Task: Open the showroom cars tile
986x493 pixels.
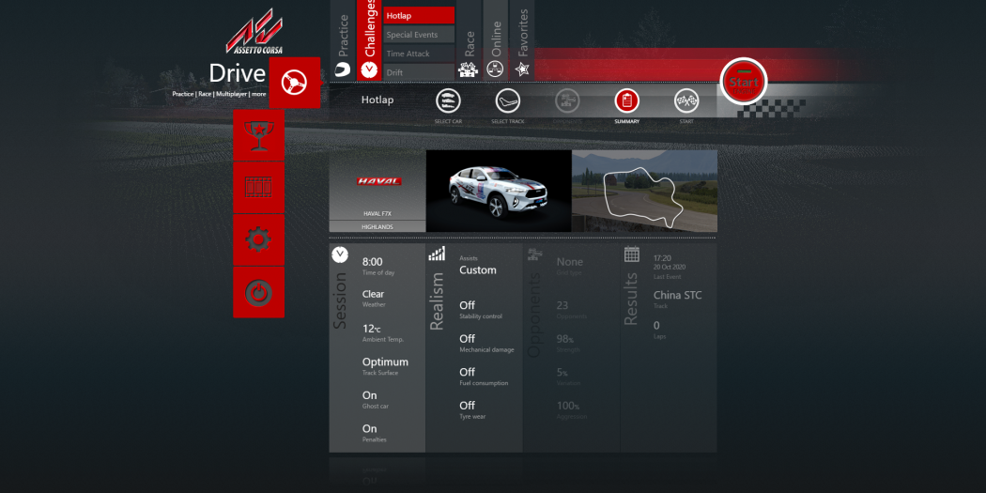Action: pyautogui.click(x=258, y=188)
